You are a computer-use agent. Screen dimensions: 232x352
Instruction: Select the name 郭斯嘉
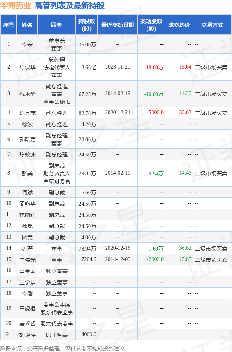click(27, 139)
